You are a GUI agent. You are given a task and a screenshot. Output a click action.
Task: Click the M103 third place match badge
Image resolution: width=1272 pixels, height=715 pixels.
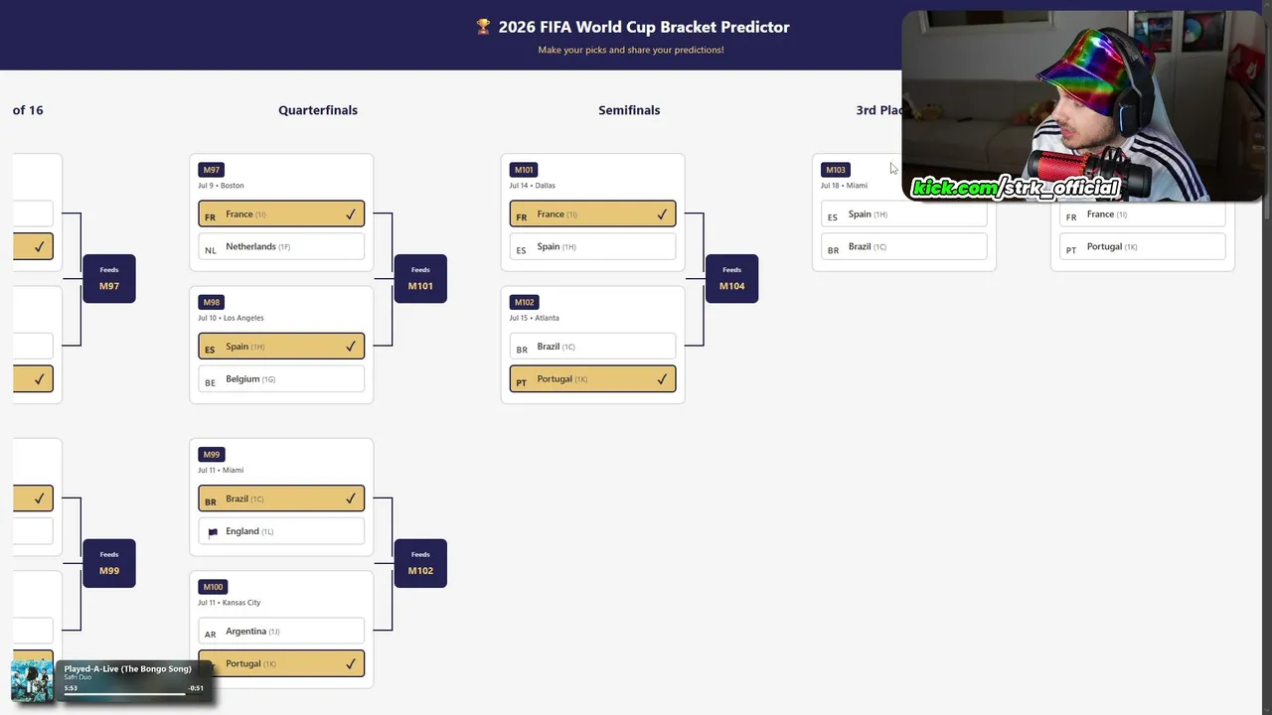[836, 170]
